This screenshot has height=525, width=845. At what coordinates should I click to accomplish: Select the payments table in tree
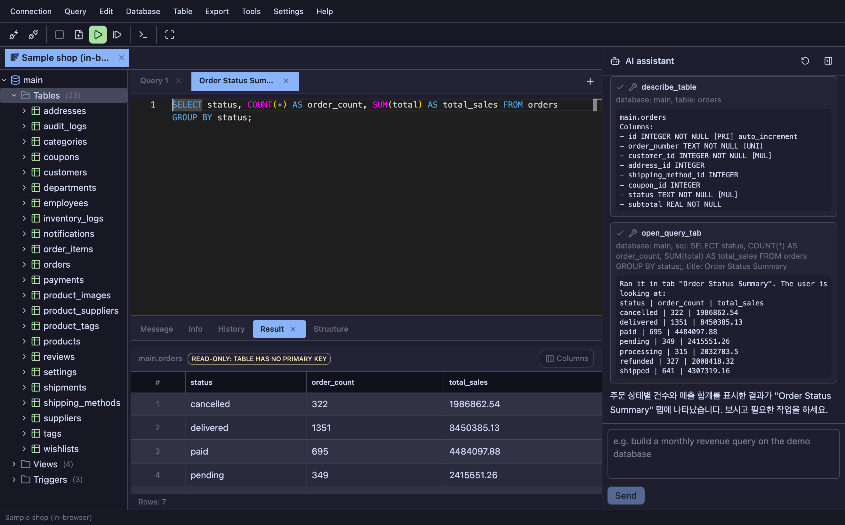tap(63, 280)
